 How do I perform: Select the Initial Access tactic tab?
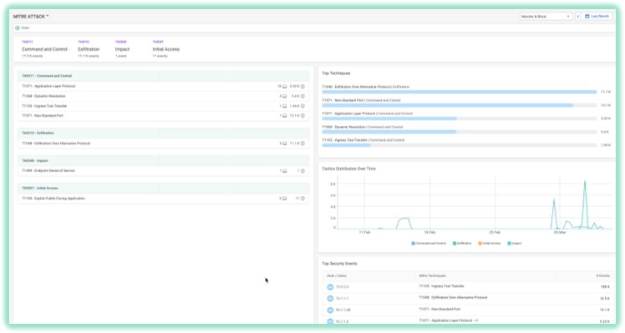coord(165,49)
